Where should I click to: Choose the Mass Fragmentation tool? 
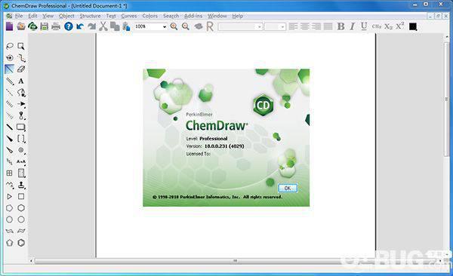click(x=21, y=58)
